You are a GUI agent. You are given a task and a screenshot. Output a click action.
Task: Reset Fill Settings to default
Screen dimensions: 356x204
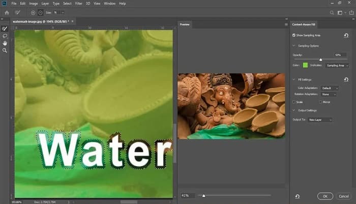click(x=346, y=79)
